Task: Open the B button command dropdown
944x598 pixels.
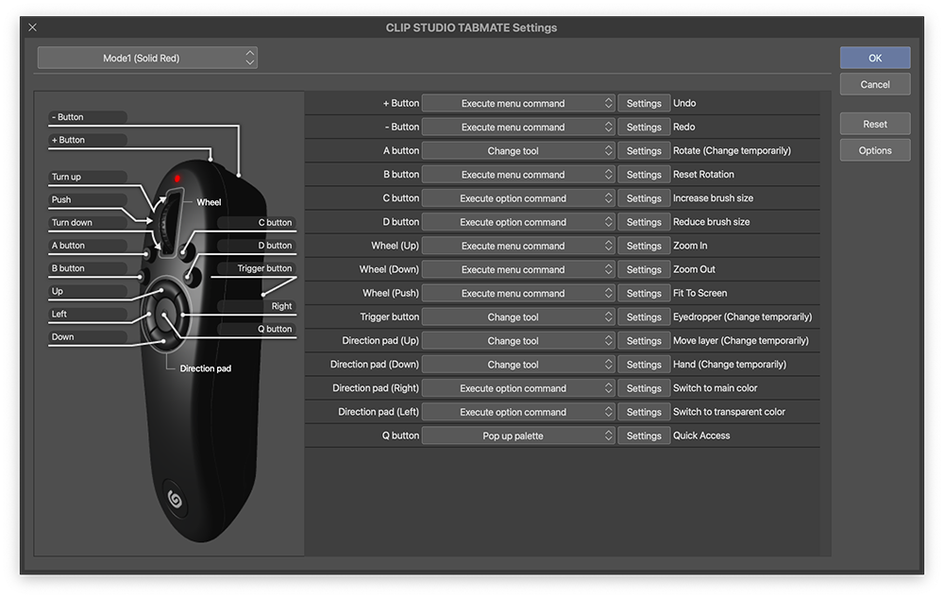Action: click(518, 174)
